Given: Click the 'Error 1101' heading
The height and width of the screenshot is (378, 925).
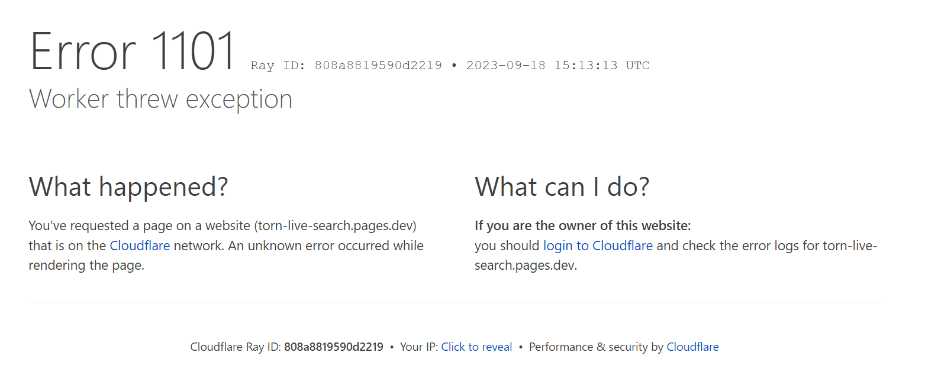Looking at the screenshot, I should click(133, 51).
